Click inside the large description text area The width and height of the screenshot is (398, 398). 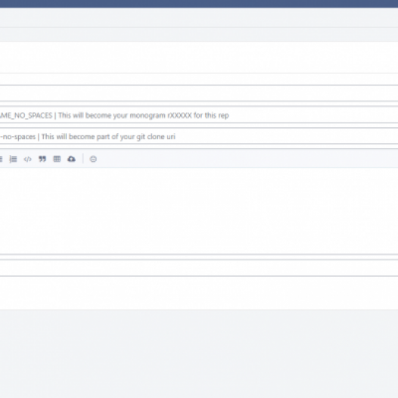tap(199, 210)
